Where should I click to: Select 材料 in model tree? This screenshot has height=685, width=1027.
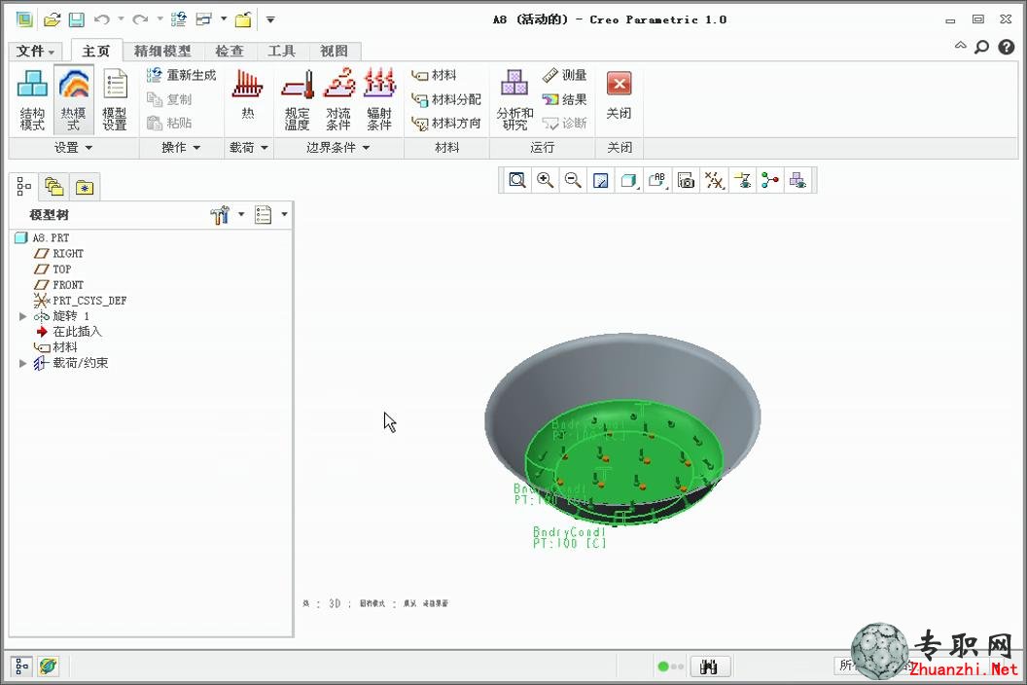click(x=55, y=347)
